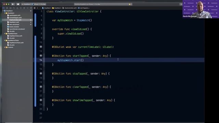Stop the running app with Stop button

click(x=18, y=4)
